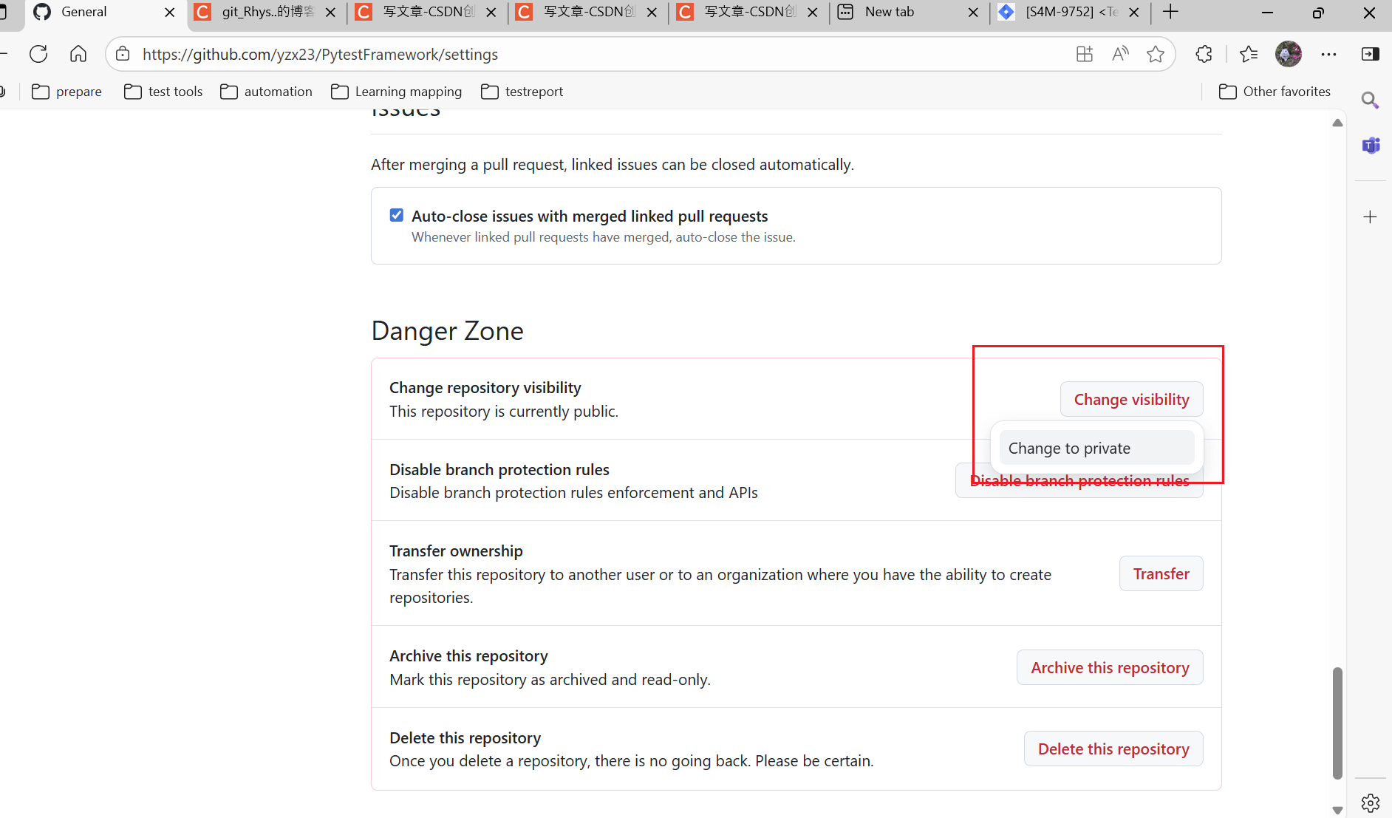The width and height of the screenshot is (1392, 818).
Task: Click Archive this repository button
Action: (x=1110, y=667)
